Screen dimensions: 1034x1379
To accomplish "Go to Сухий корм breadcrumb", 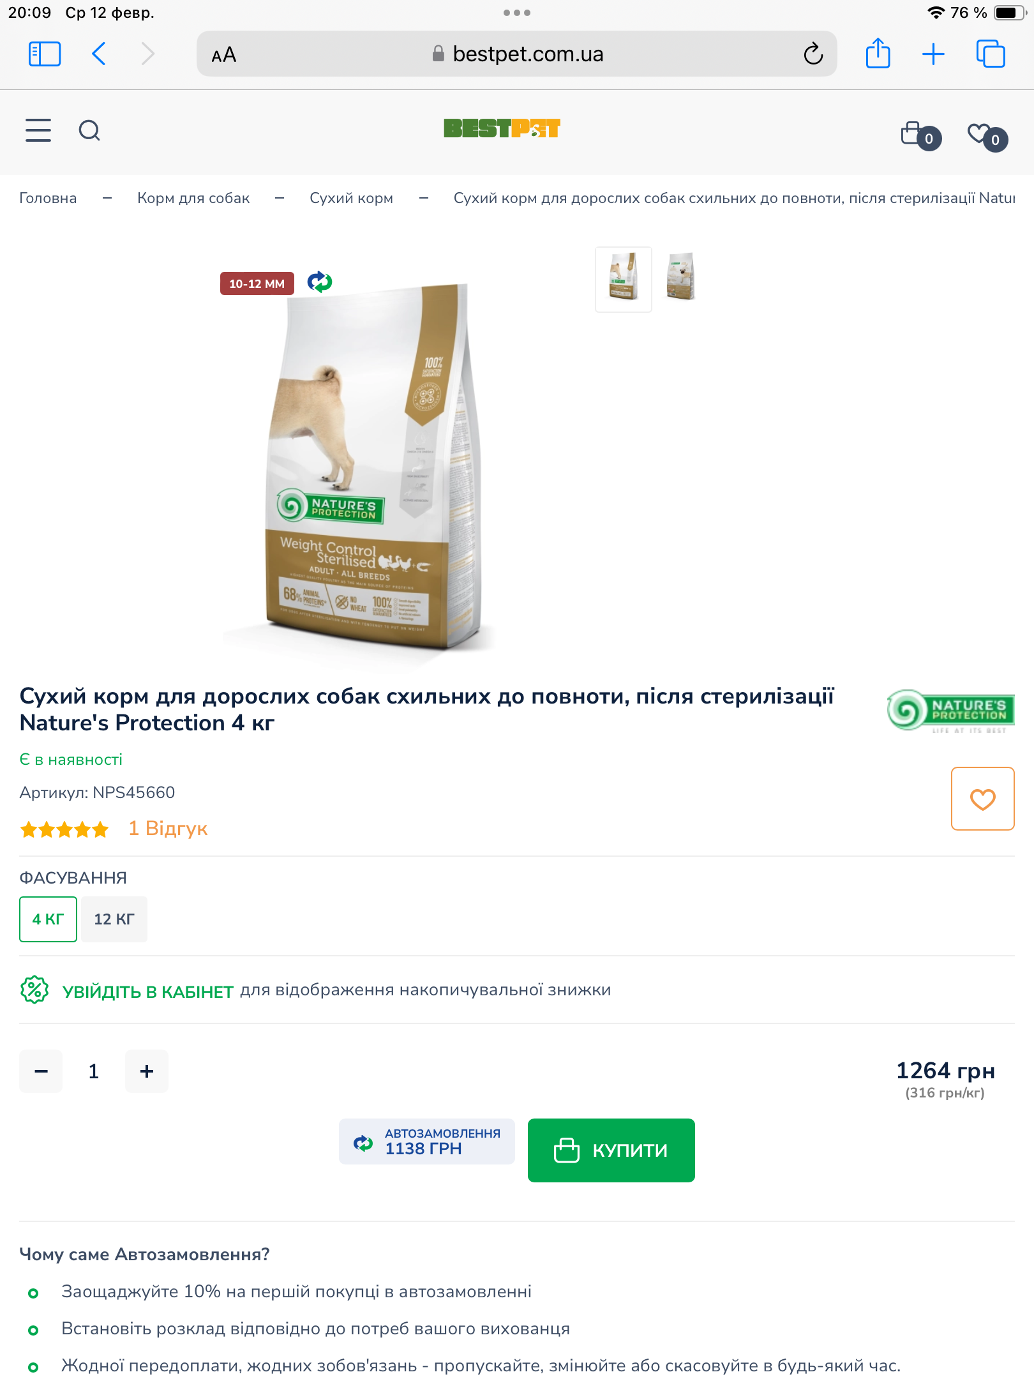I will coord(351,198).
